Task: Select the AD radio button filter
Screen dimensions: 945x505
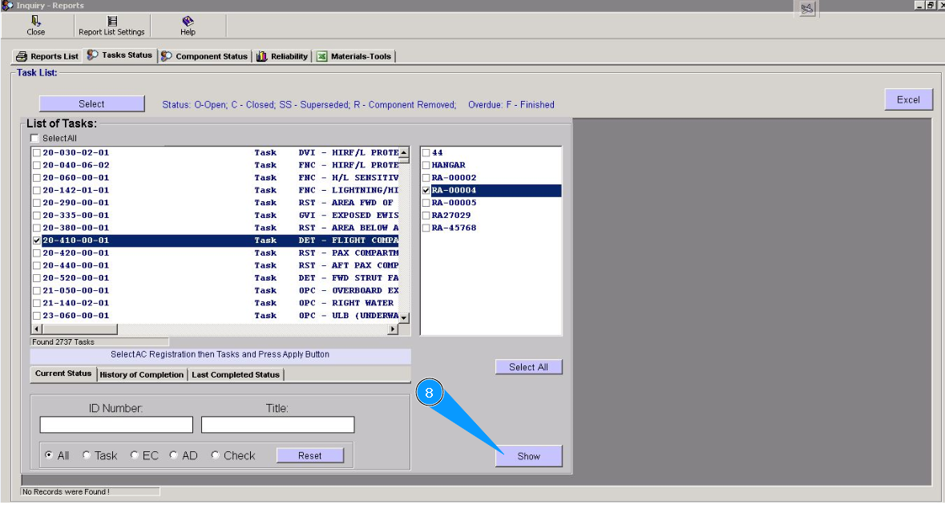Action: (174, 455)
